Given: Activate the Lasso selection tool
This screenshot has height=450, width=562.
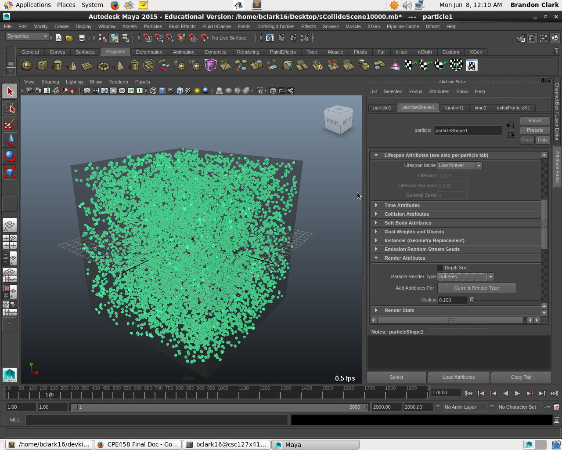Looking at the screenshot, I should pos(10,107).
